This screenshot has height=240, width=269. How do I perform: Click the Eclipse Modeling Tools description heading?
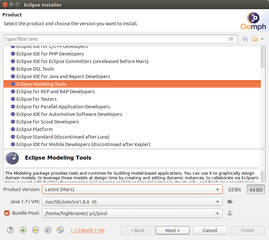58,158
